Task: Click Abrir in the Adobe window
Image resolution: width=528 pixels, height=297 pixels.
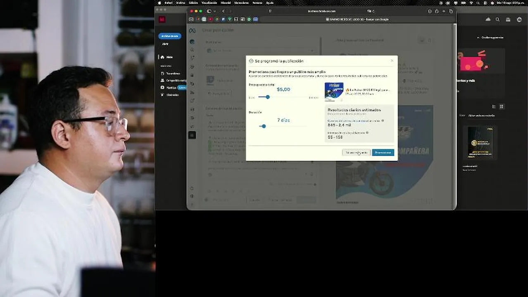Action: 165,44
